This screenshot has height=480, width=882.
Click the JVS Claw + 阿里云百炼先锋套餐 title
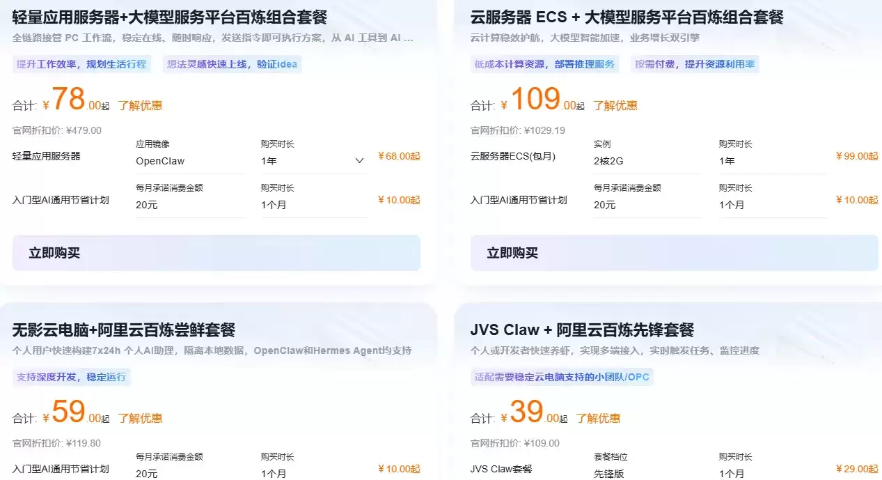(582, 330)
